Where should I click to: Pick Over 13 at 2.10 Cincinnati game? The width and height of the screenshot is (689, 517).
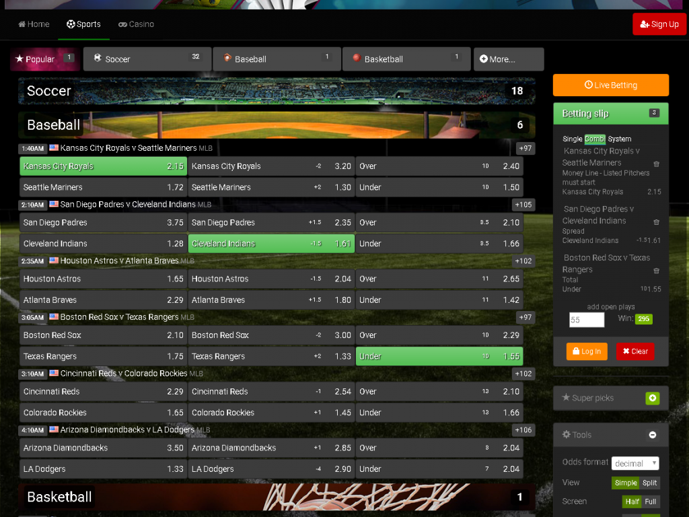click(439, 391)
